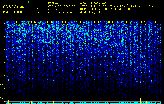Select observer name Masayuki Kobayashi

[94, 3]
